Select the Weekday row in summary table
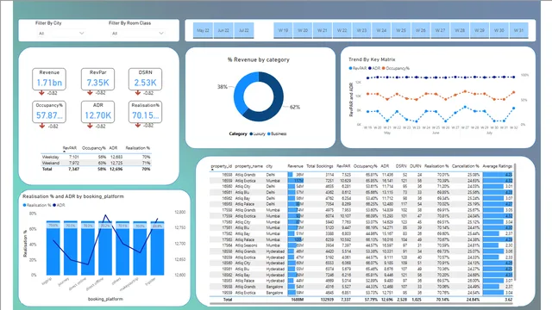The height and width of the screenshot is (310, 552). (96, 157)
